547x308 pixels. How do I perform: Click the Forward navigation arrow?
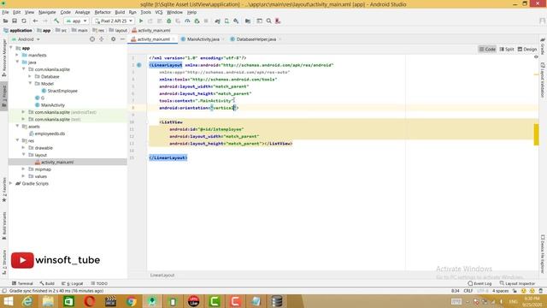click(44, 21)
